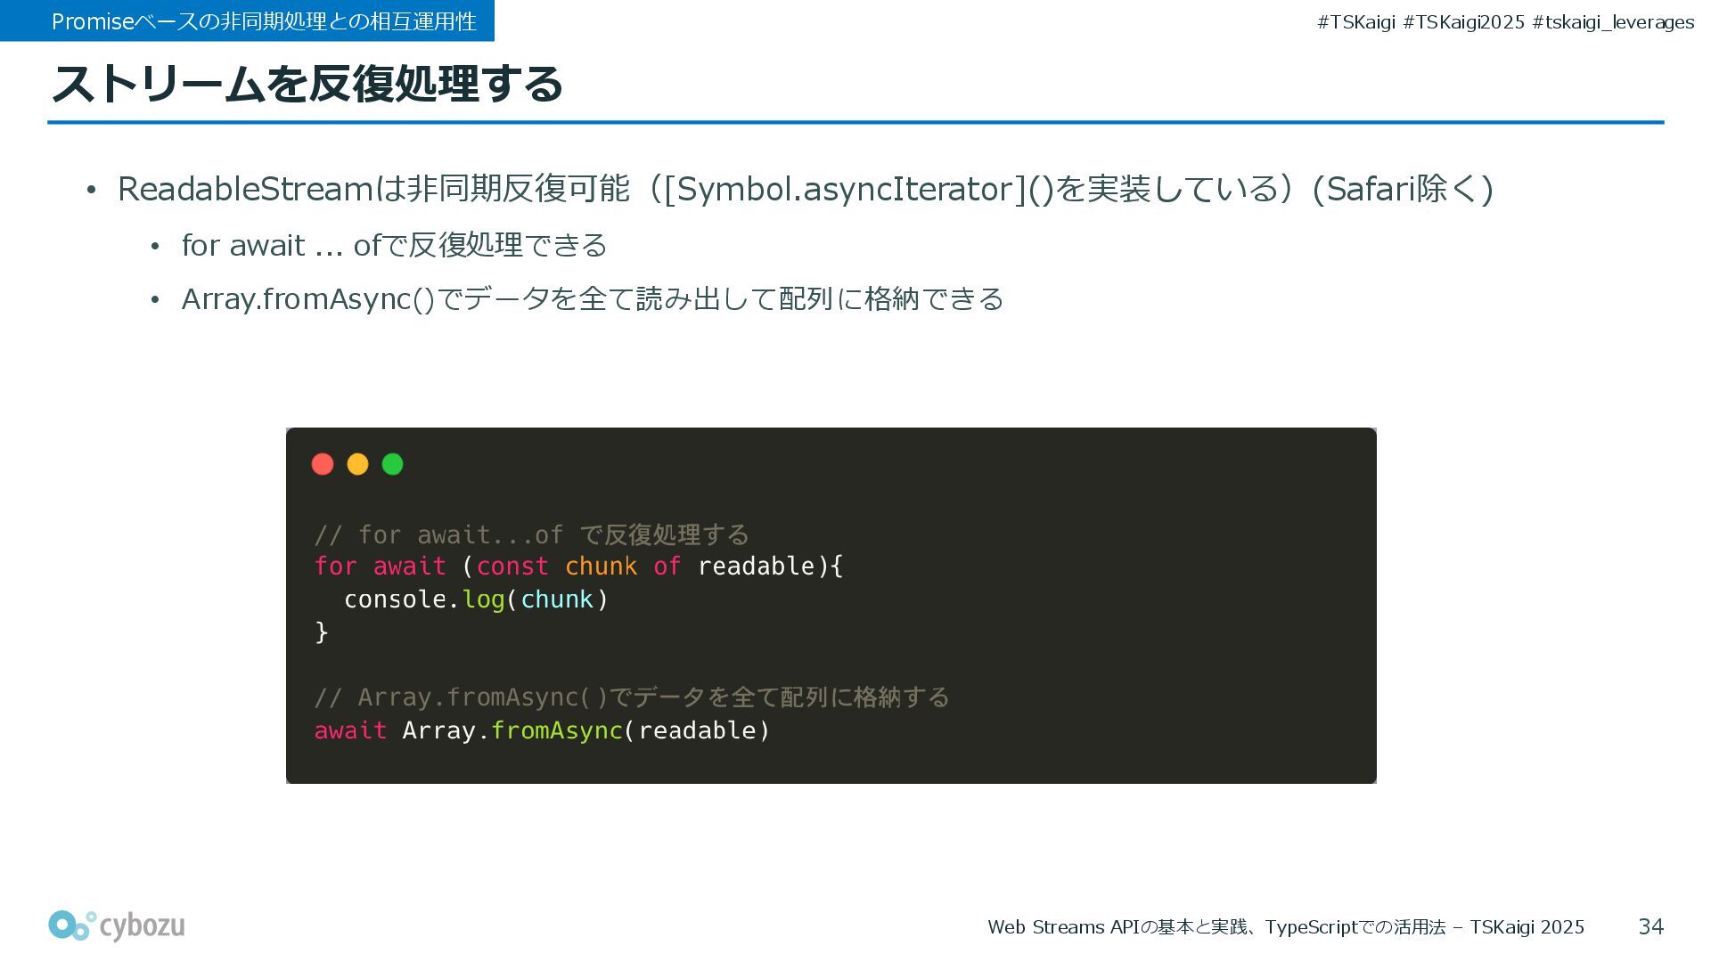Click the for await code comment line
The height and width of the screenshot is (962, 1711).
[x=532, y=534]
